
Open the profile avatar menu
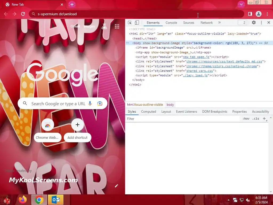pos(259,14)
